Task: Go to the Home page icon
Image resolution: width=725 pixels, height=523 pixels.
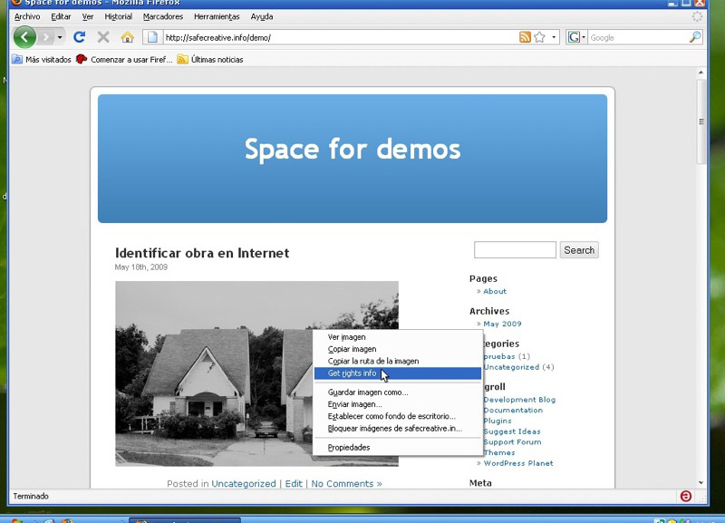Action: click(x=127, y=37)
